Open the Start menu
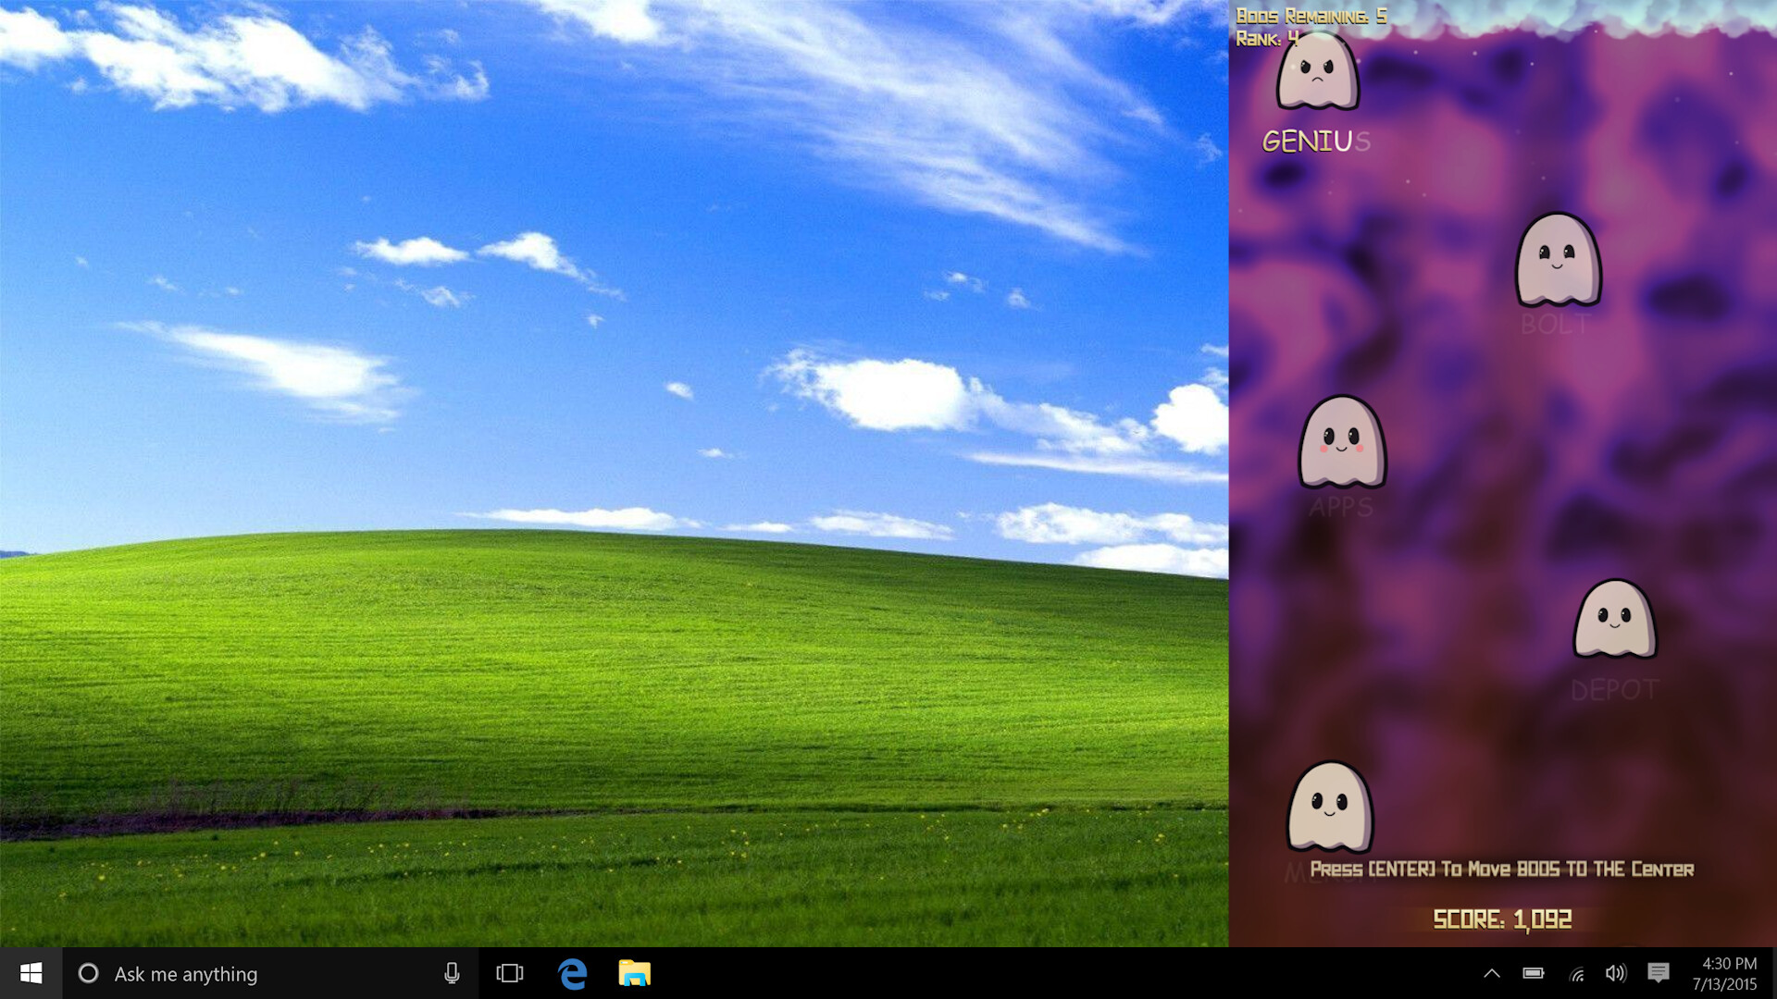This screenshot has height=999, width=1777. click(x=31, y=973)
